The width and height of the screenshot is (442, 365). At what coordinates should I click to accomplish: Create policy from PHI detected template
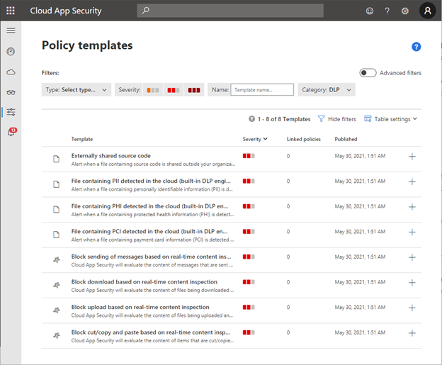point(412,207)
